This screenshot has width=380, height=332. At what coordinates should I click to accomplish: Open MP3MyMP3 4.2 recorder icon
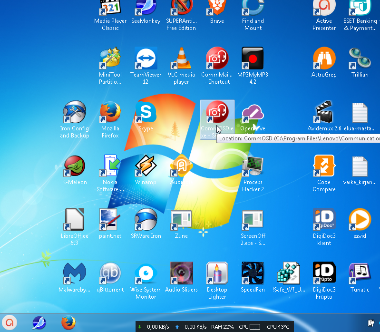pyautogui.click(x=253, y=58)
